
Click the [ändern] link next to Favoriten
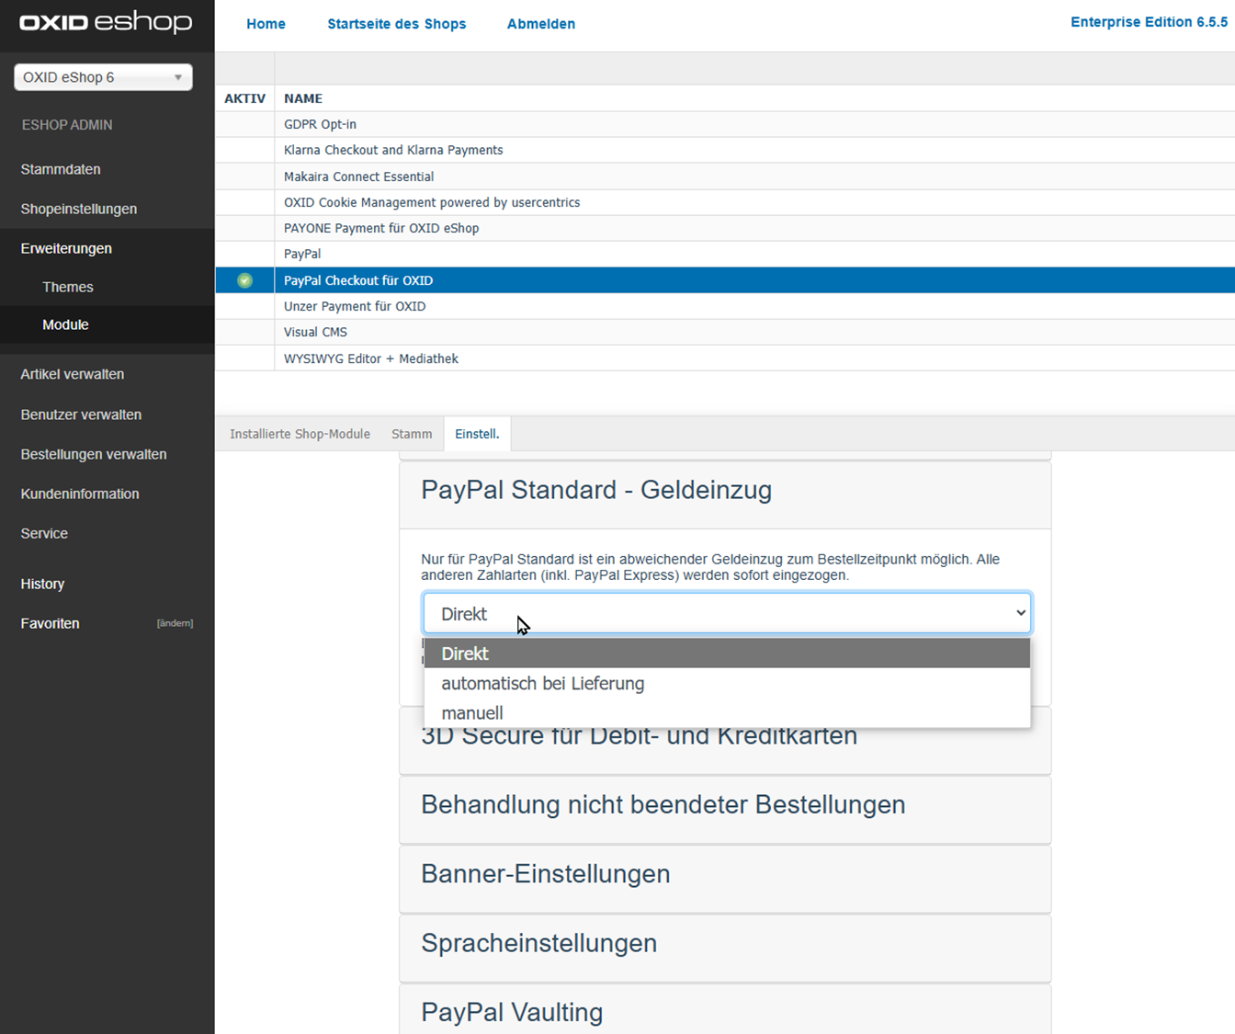[x=175, y=622]
